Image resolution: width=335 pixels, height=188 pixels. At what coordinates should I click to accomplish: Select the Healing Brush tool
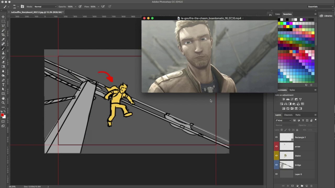pos(3,44)
